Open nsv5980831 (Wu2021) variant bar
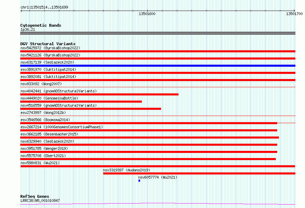The height and width of the screenshot is (208, 305). point(158,166)
